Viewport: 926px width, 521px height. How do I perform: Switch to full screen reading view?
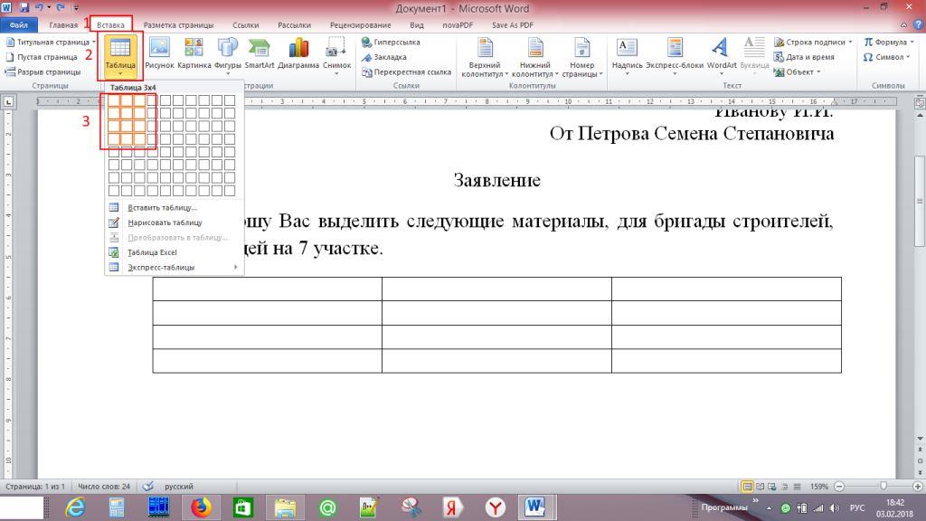[x=760, y=487]
